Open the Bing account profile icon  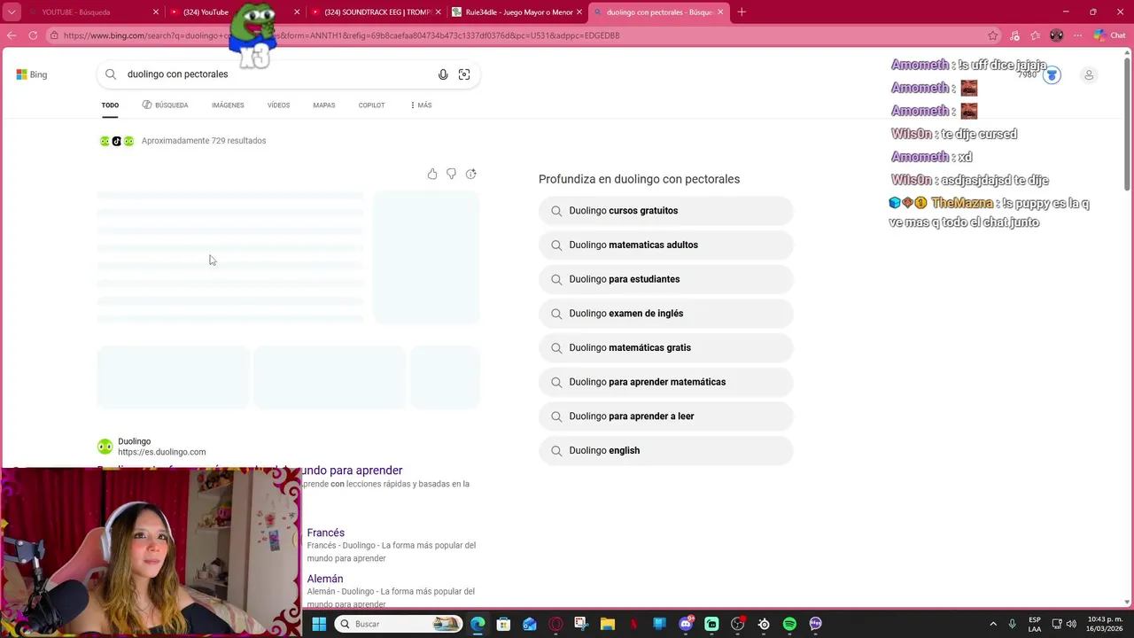point(1089,74)
